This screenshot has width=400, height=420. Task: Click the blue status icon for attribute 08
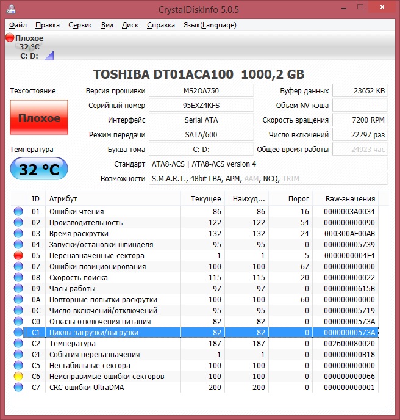[x=18, y=277]
